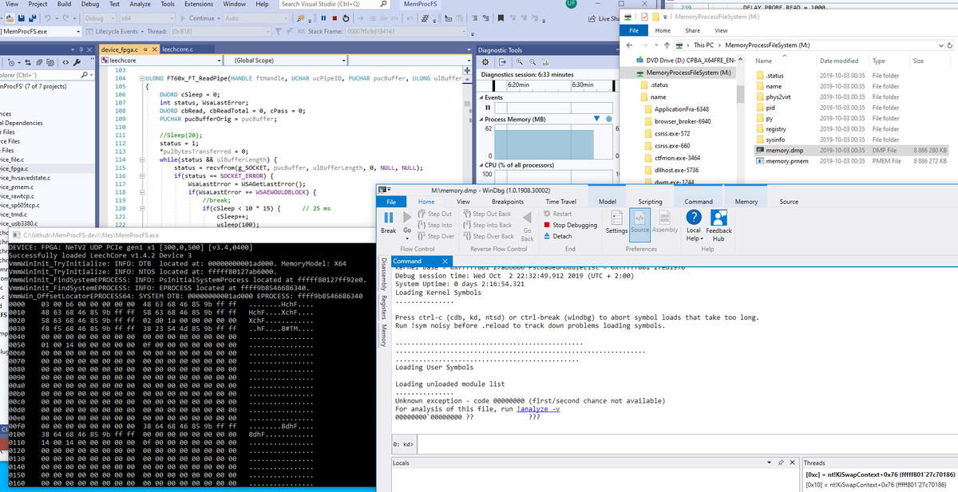Viewport: 958px width, 492px height.
Task: Select Assembly preference in WinDbg
Action: tap(665, 222)
